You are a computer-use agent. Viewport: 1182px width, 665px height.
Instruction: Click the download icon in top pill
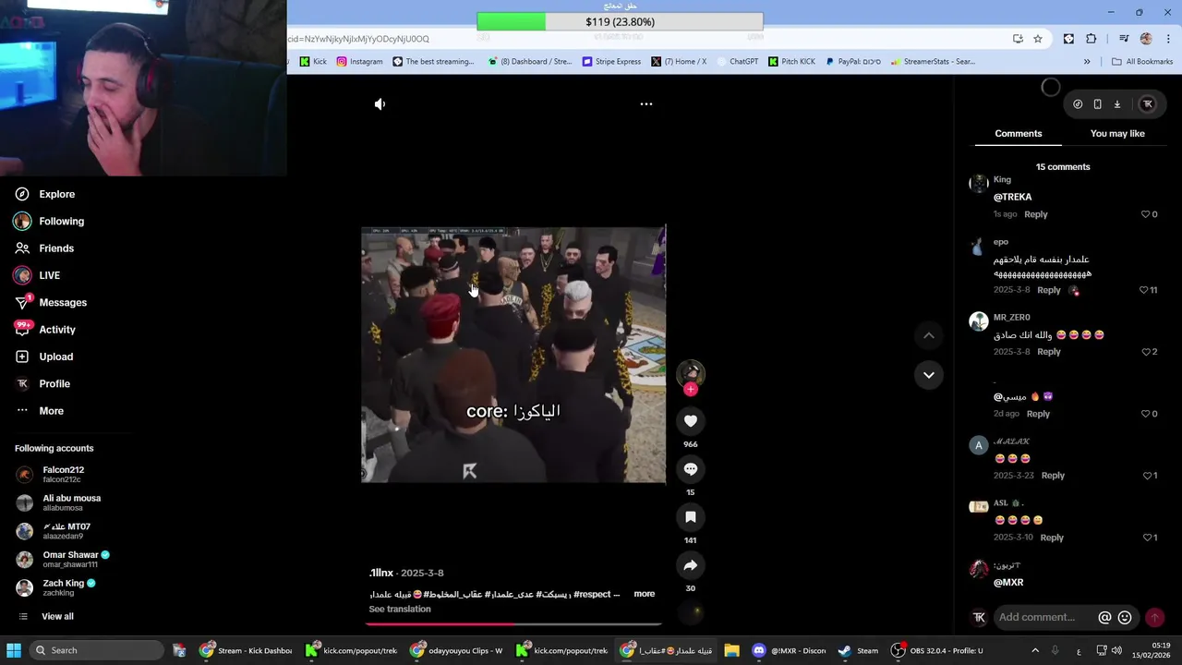tap(1117, 104)
